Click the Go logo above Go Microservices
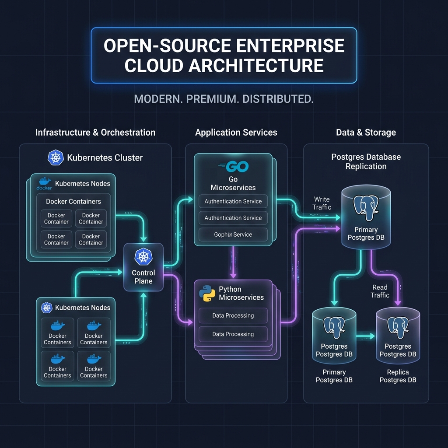This screenshot has width=448, height=448. click(x=233, y=166)
